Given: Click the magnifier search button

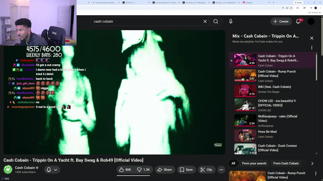Looking at the screenshot, I should [x=216, y=21].
